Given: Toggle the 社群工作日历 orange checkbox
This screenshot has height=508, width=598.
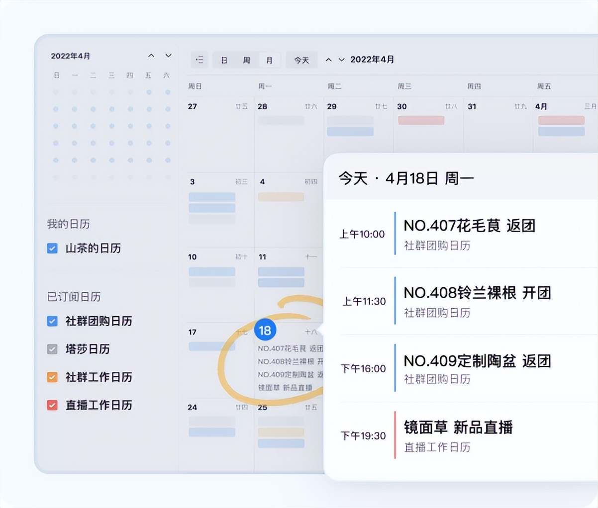Looking at the screenshot, I should pos(52,377).
